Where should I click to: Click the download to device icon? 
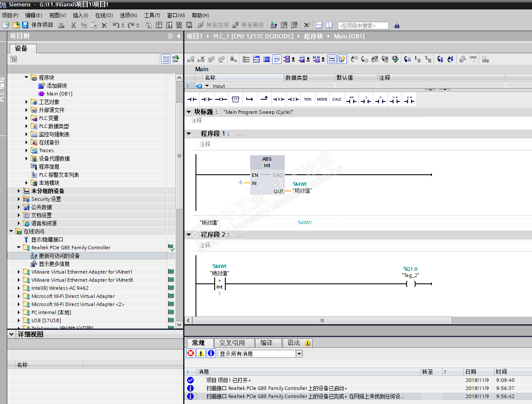click(159, 25)
